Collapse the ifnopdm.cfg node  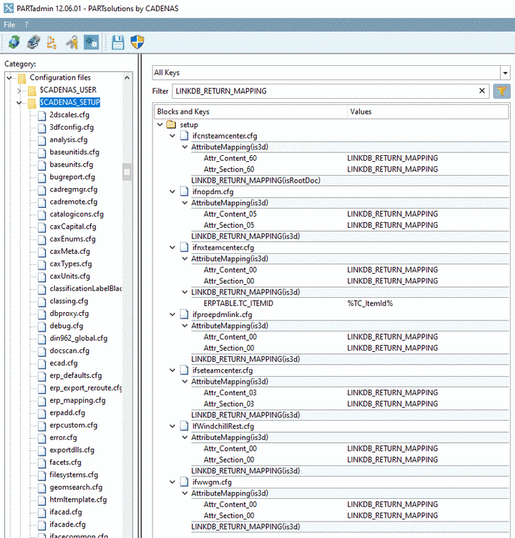coord(172,192)
